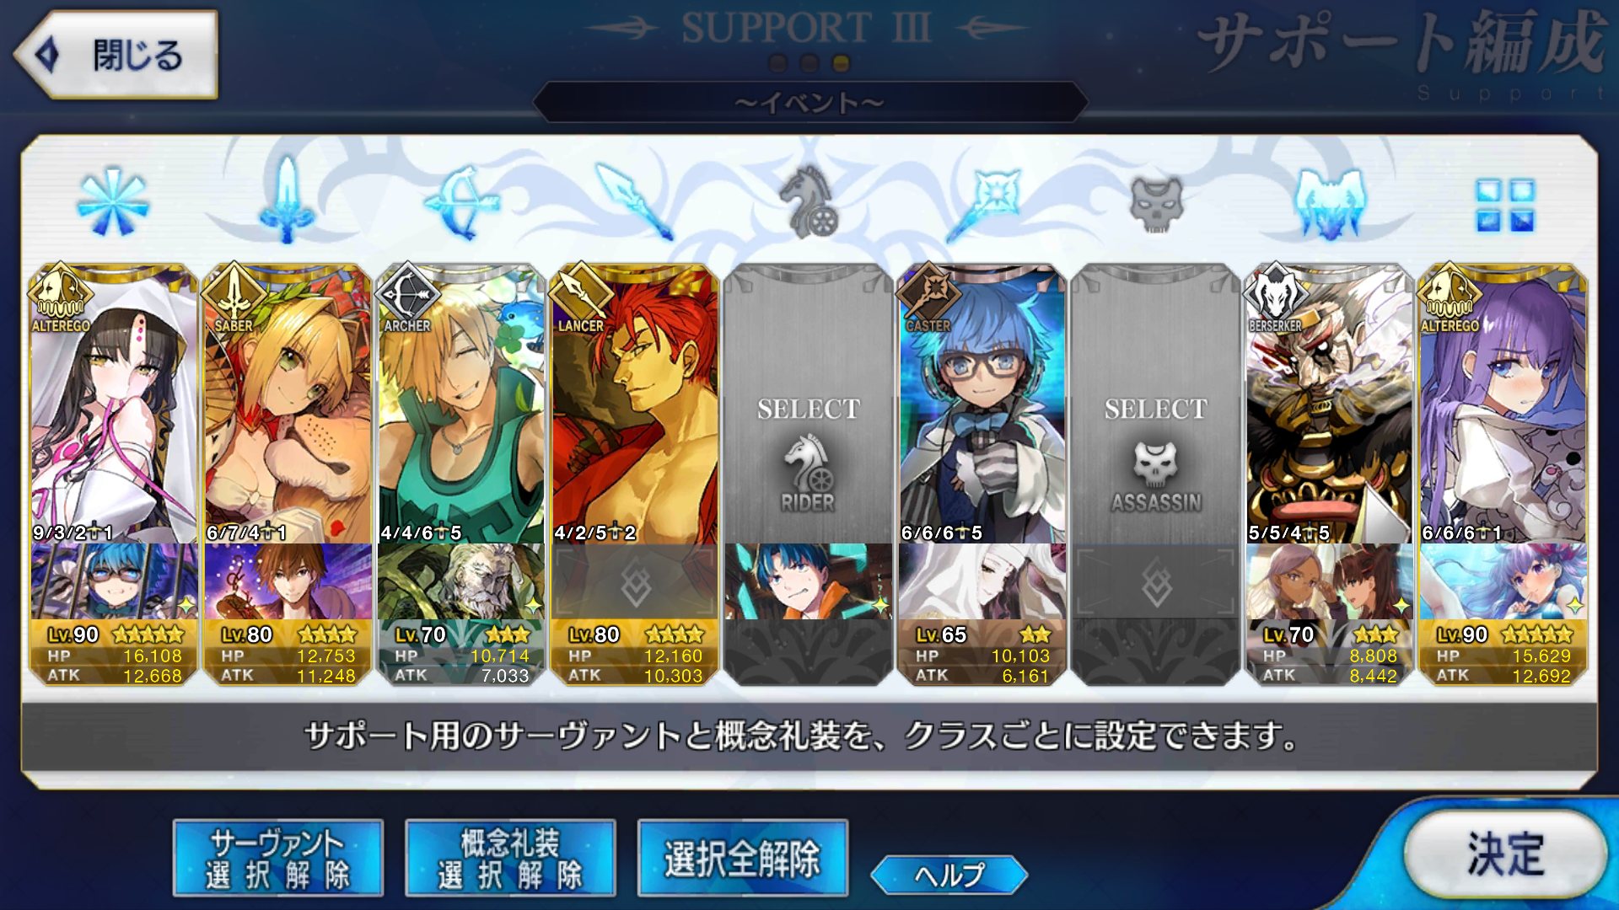Click the 閉じる back button

click(x=116, y=55)
